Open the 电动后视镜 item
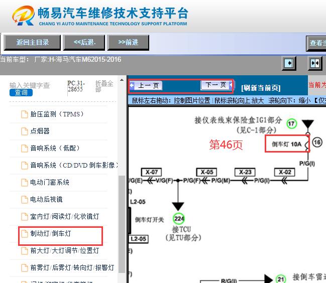This screenshot has width=326, height=283. (x=46, y=199)
